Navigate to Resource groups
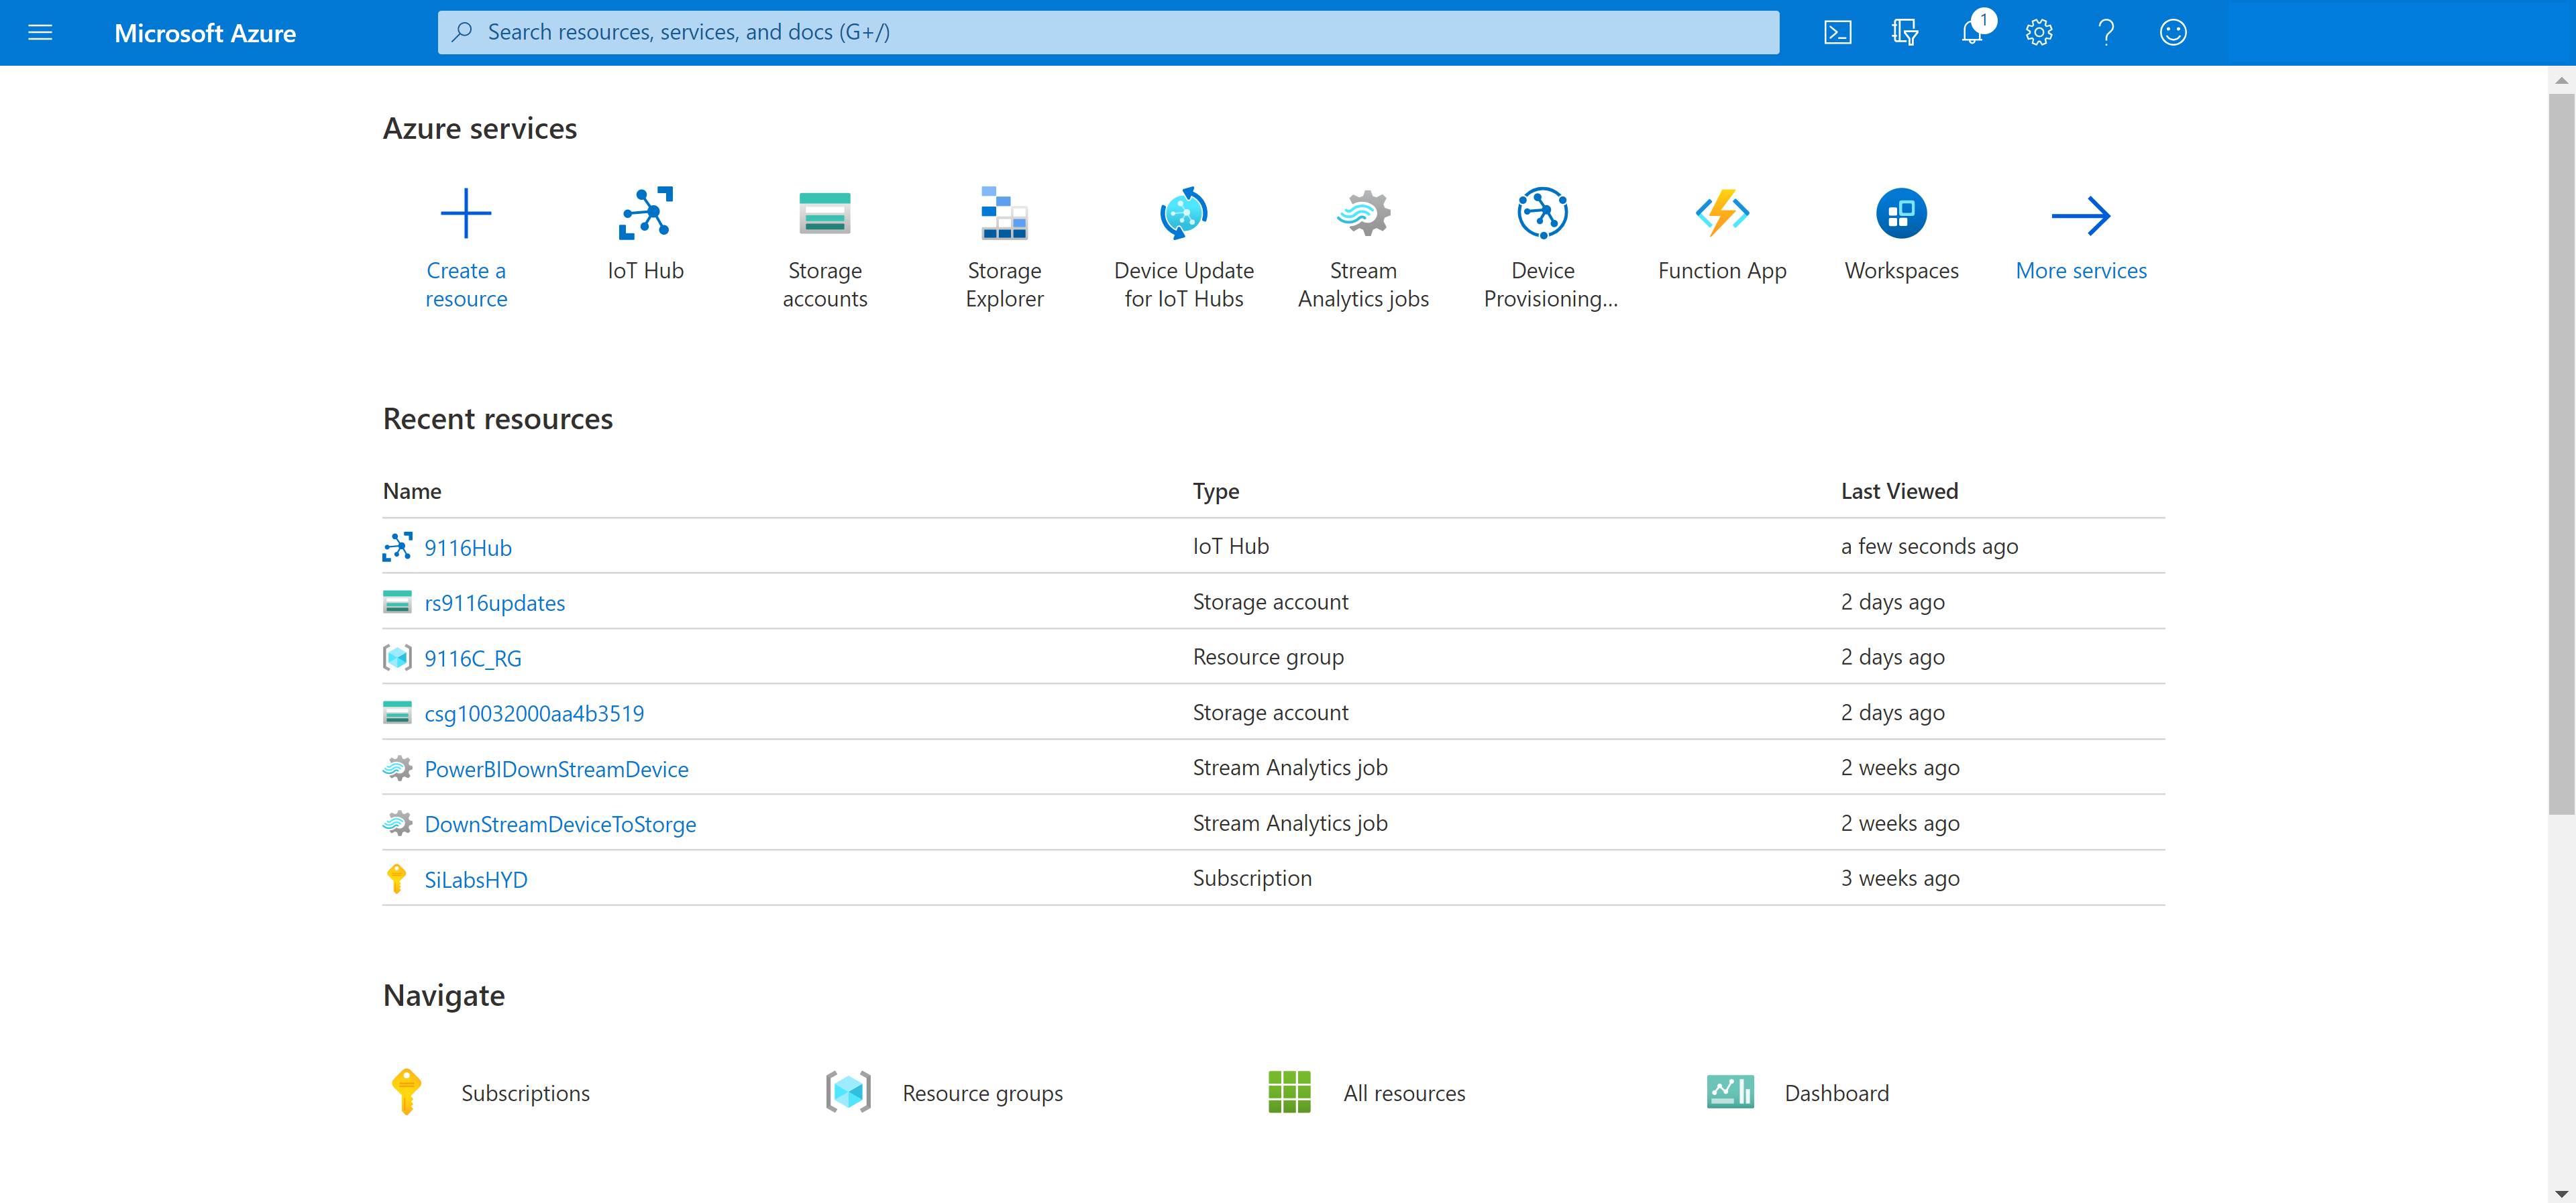This screenshot has width=2576, height=1203. pyautogui.click(x=982, y=1092)
